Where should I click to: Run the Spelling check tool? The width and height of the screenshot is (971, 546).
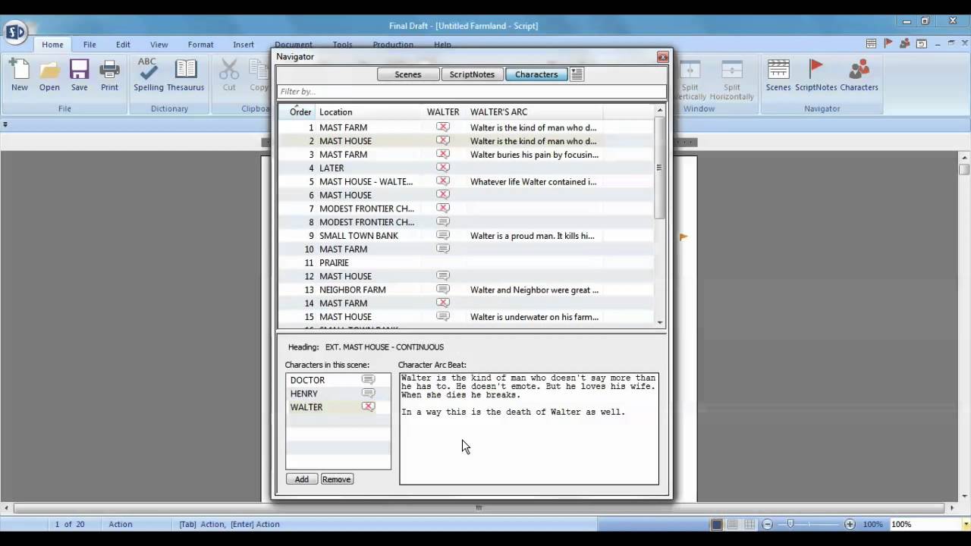[149, 75]
